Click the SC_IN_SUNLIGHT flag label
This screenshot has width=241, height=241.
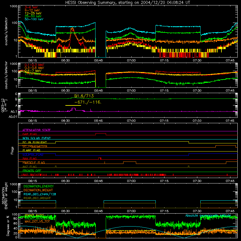pos(35,142)
